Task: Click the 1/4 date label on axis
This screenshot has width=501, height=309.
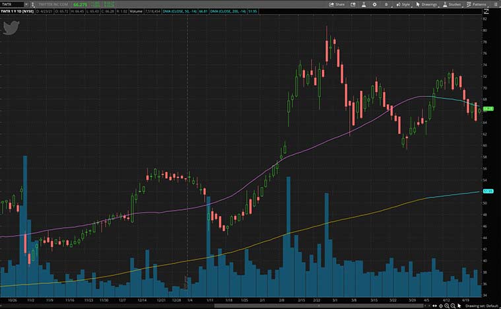Action: pyautogui.click(x=190, y=300)
